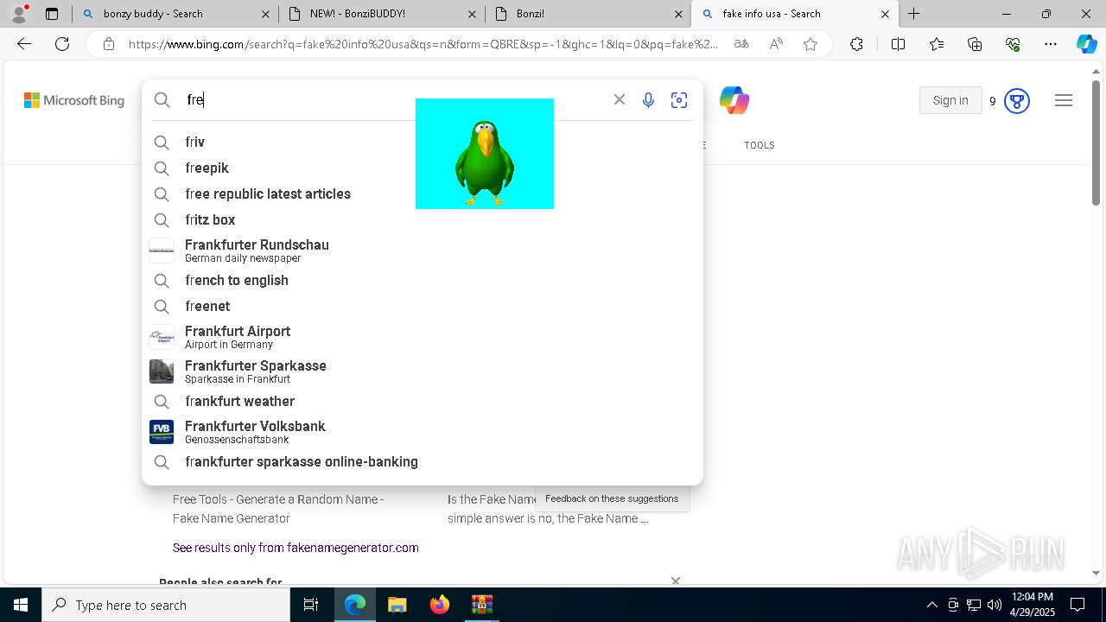
Task: Select the freenet suggestion
Action: [423, 306]
